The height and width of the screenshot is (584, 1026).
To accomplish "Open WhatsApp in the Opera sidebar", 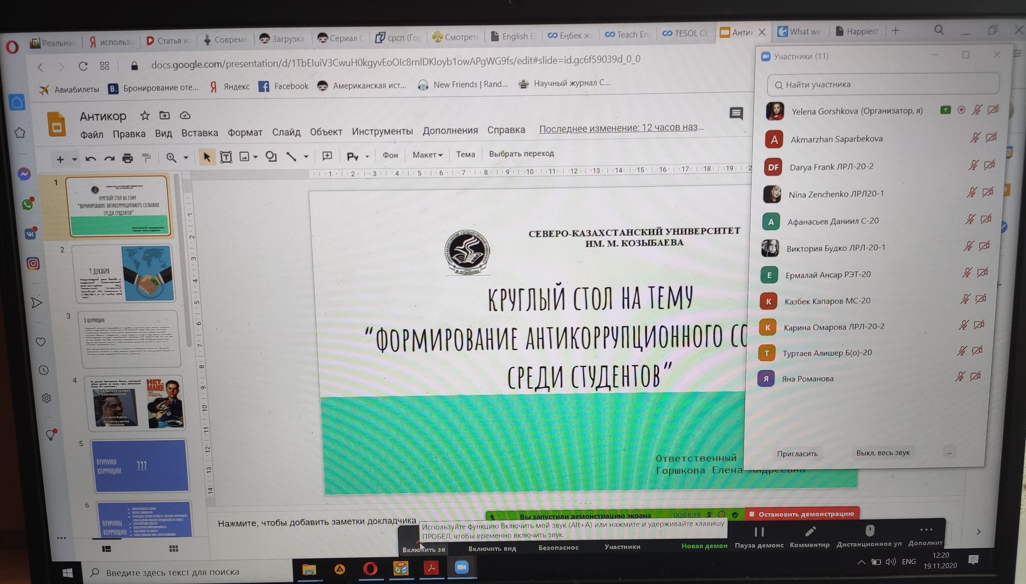I will 27,204.
